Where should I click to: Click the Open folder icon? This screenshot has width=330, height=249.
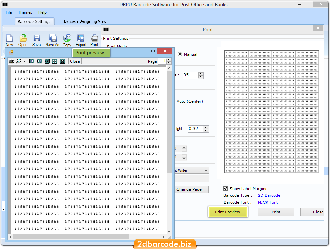pyautogui.click(x=23, y=38)
